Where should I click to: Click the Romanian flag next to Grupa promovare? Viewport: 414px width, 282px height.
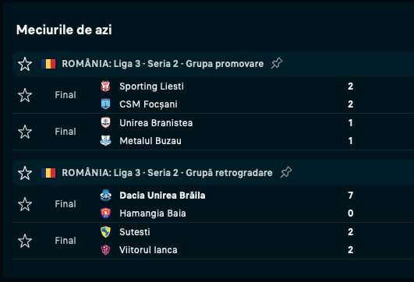point(48,64)
